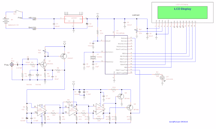Select the Q1 BF245A JFET
Viewport: 216px width, 129px height.
click(x=44, y=64)
